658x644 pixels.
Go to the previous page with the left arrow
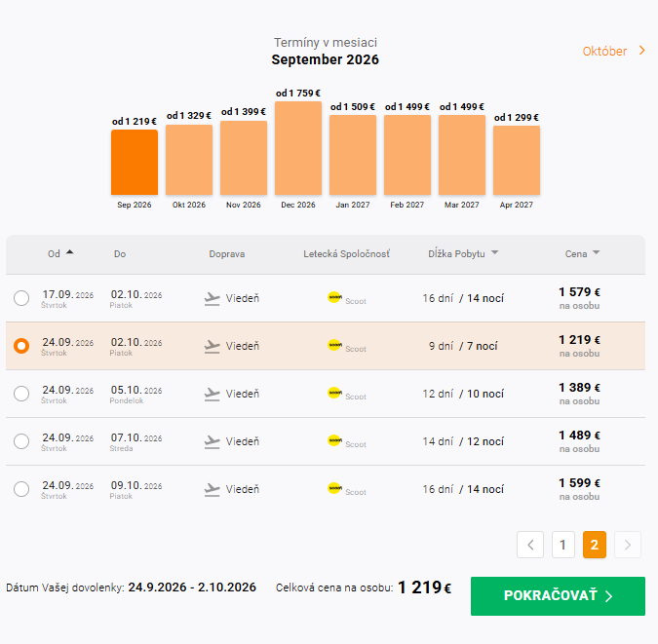pos(530,545)
